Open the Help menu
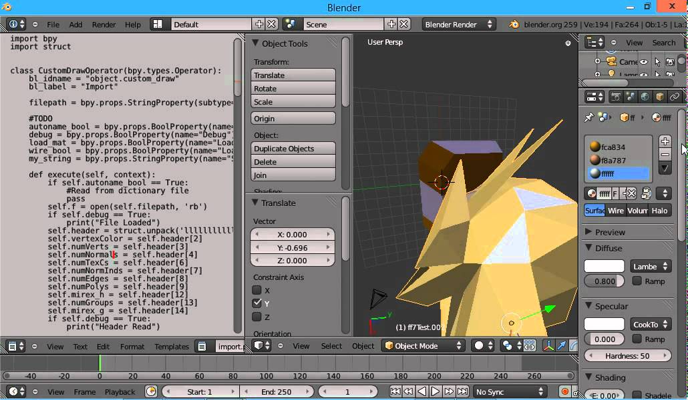 pos(132,25)
